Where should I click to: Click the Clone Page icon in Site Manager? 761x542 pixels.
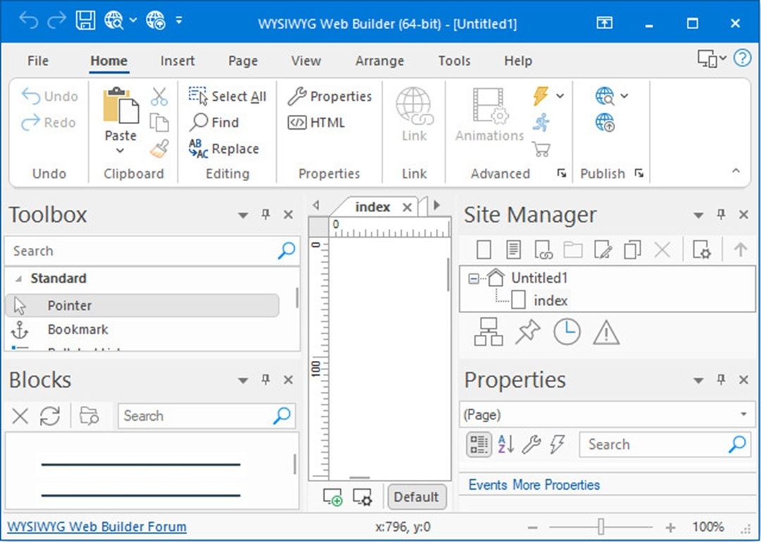point(632,250)
